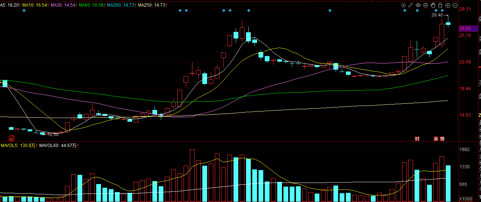Click the 18.44 price axis label

465,89
